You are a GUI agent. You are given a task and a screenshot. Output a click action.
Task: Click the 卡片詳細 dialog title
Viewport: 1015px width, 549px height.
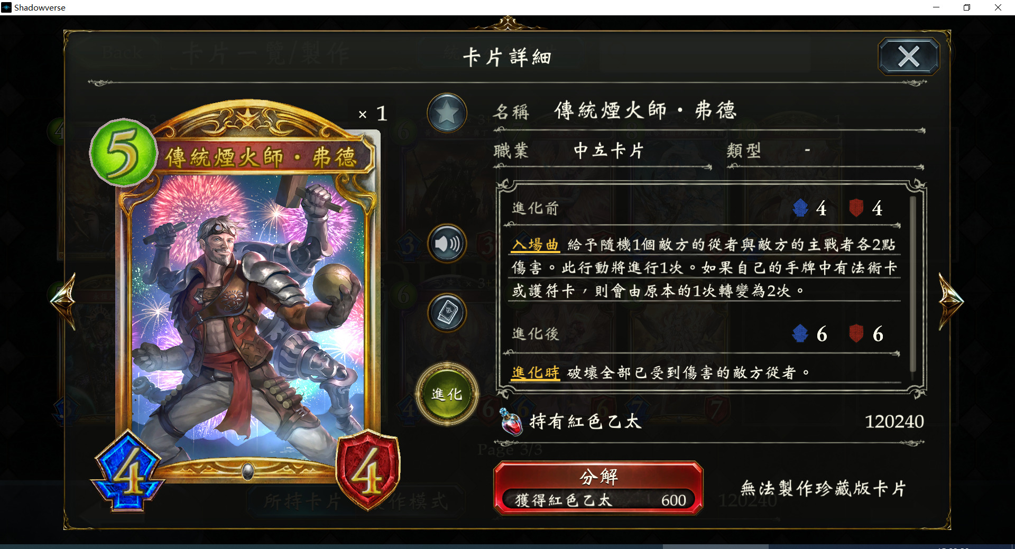507,57
